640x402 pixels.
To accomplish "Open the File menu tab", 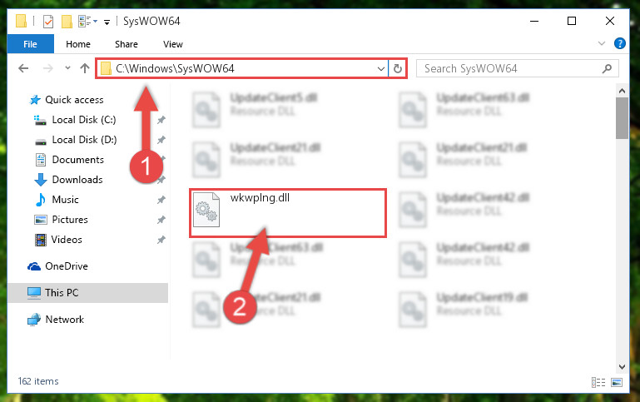I will [30, 44].
